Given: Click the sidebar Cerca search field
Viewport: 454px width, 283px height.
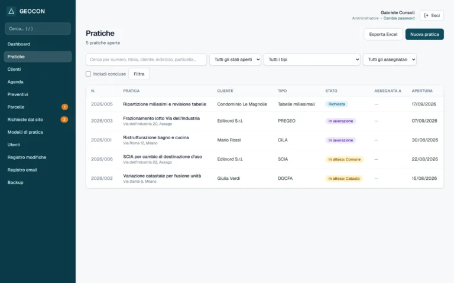Looking at the screenshot, I should pos(38,28).
